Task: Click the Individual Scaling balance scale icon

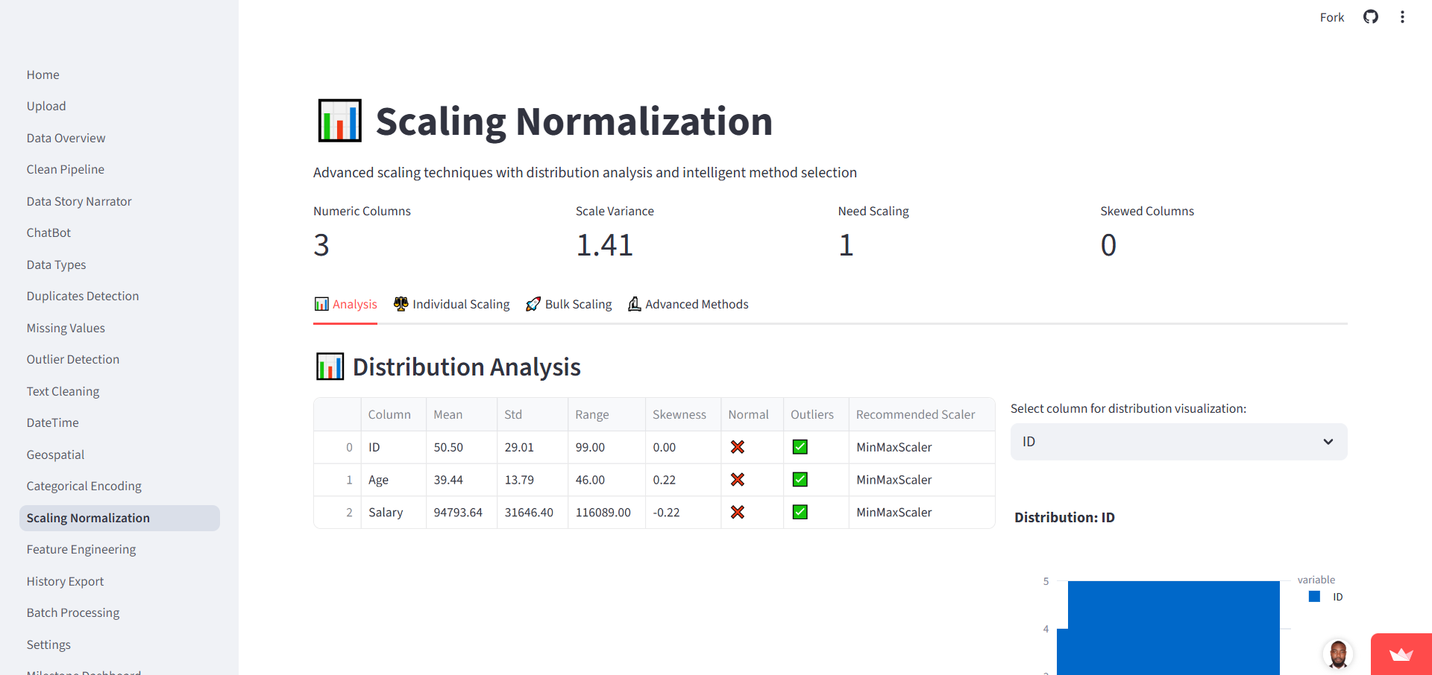Action: [x=401, y=303]
